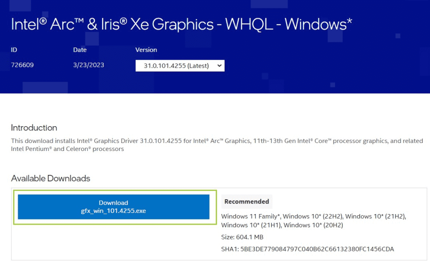430x262 pixels.
Task: Click the Introduction section heading
Action: 34,128
